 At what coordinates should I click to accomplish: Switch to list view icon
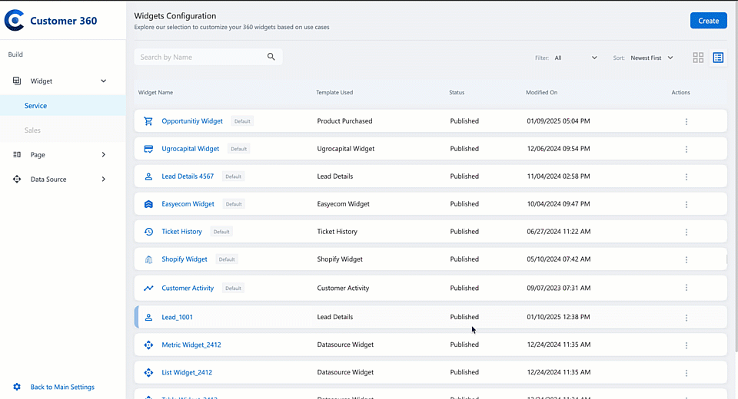click(718, 58)
